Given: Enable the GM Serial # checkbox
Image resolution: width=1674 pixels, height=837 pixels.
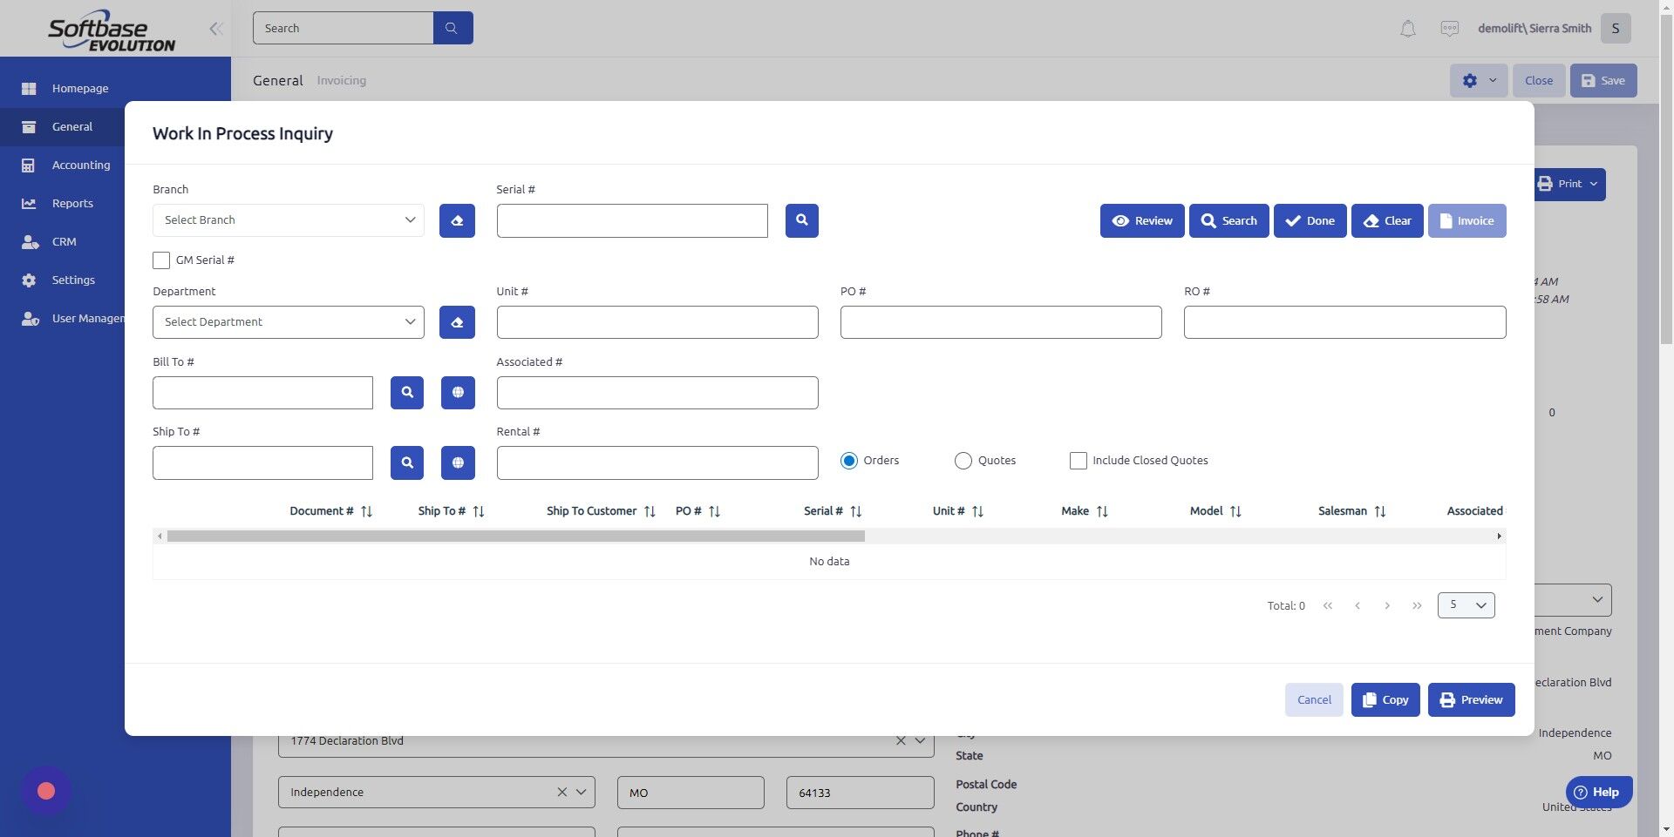Looking at the screenshot, I should pyautogui.click(x=160, y=260).
